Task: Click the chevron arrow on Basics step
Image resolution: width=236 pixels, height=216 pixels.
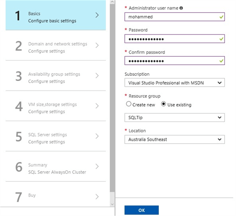Action: pyautogui.click(x=97, y=15)
